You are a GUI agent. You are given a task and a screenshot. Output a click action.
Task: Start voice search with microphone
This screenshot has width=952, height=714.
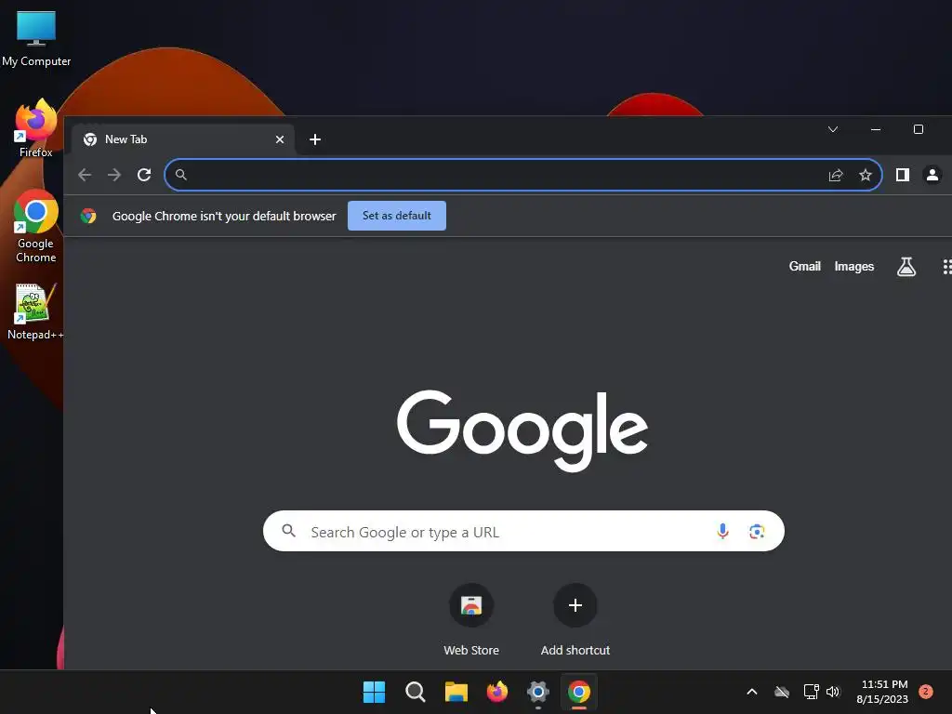[722, 531]
